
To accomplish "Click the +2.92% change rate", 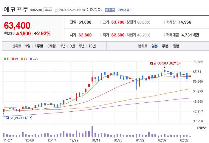I will coord(42,33).
